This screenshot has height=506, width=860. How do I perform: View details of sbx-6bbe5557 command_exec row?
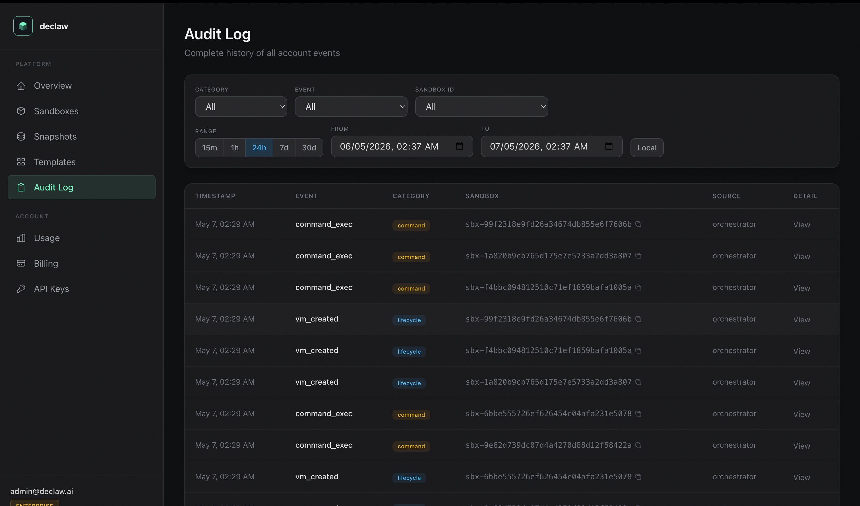pos(801,414)
